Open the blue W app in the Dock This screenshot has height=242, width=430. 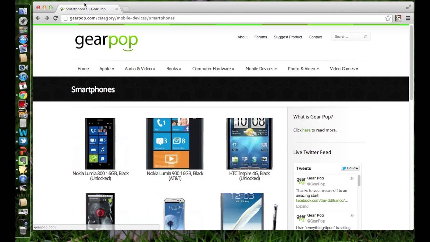tap(23, 132)
